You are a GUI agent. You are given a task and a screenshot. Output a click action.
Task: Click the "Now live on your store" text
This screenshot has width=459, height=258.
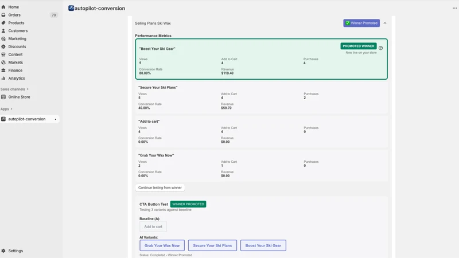361,53
